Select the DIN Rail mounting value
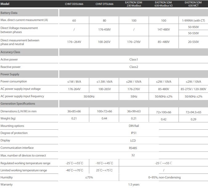 click(x=134, y=126)
